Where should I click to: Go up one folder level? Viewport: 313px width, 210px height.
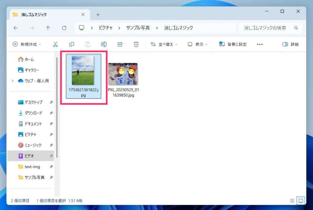click(48, 28)
